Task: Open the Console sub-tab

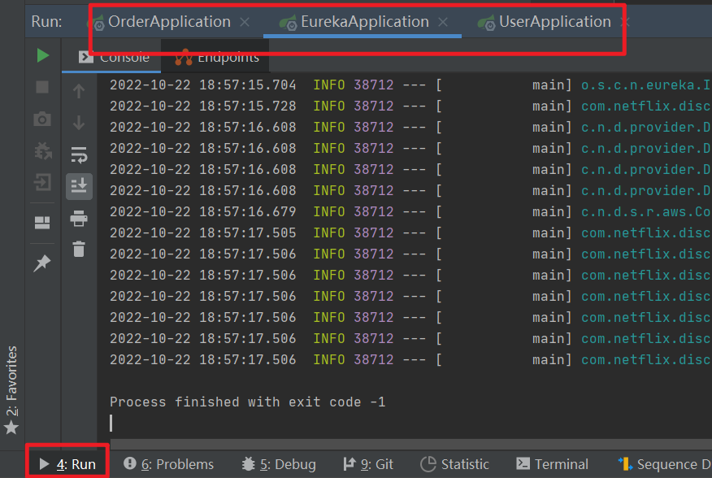Action: pyautogui.click(x=111, y=57)
